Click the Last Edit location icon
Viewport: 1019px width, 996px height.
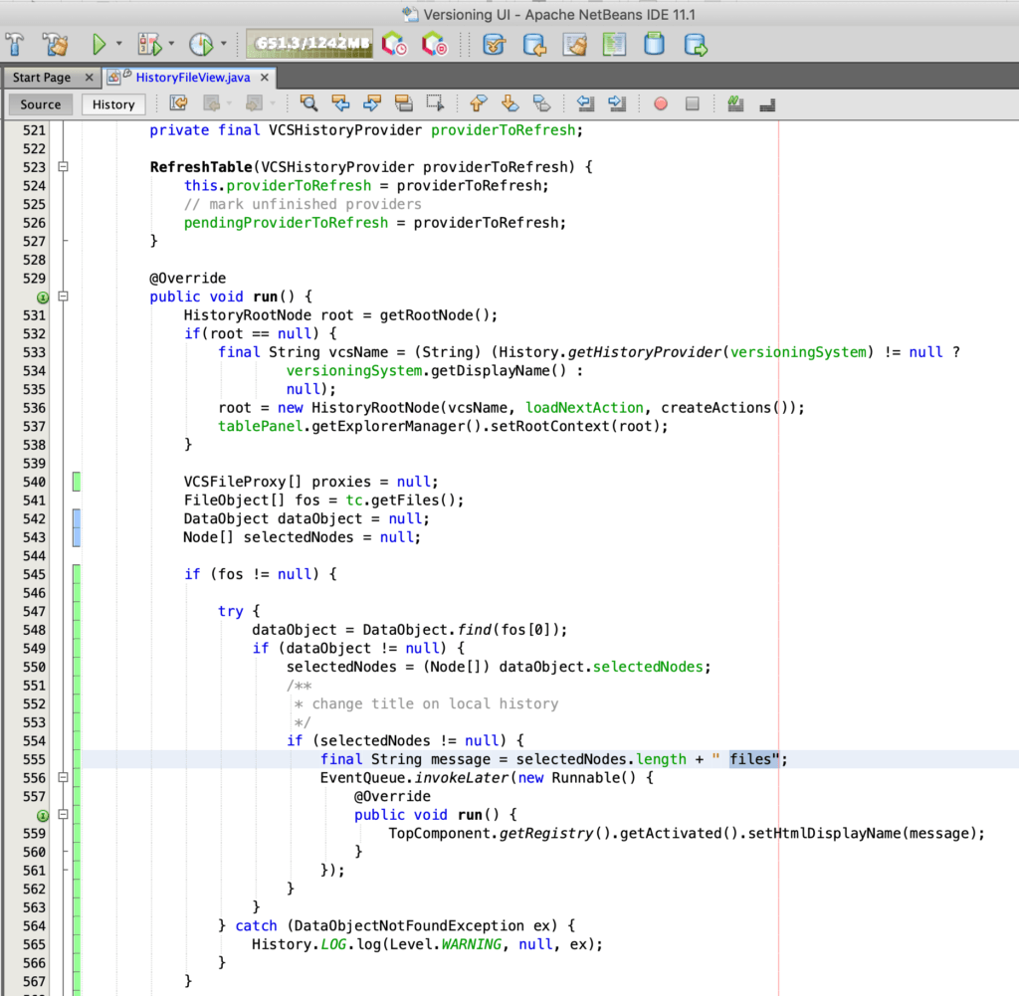[x=179, y=103]
